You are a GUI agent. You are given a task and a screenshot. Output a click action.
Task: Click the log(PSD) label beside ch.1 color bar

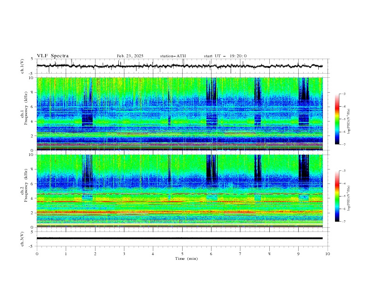349,122
